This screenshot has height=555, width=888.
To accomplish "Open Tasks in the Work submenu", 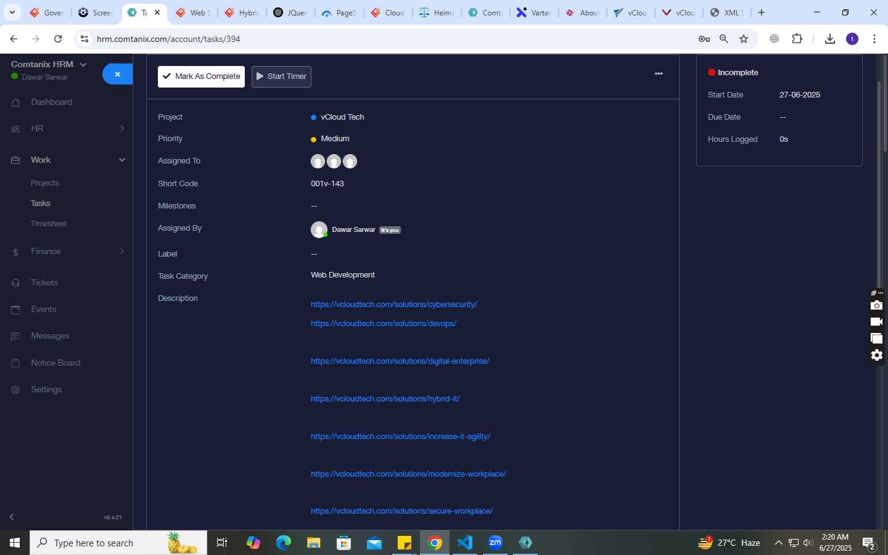I will 41,203.
